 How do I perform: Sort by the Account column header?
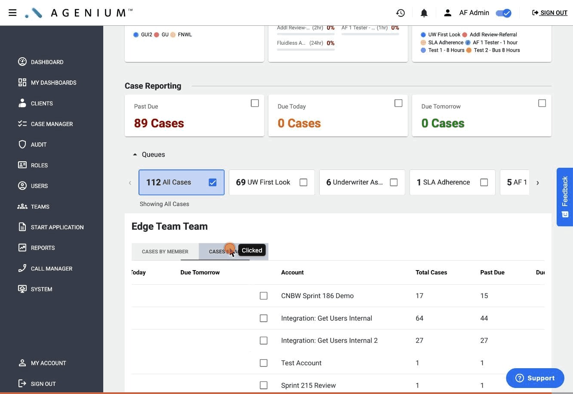pos(292,272)
